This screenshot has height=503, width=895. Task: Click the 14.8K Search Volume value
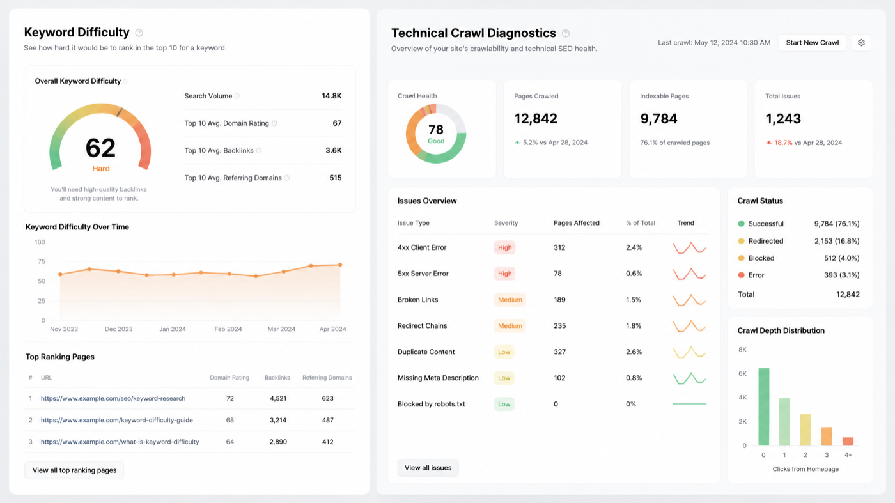coord(332,96)
